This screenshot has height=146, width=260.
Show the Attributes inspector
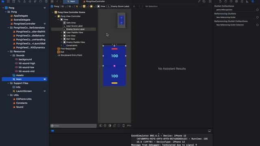click(242, 2)
